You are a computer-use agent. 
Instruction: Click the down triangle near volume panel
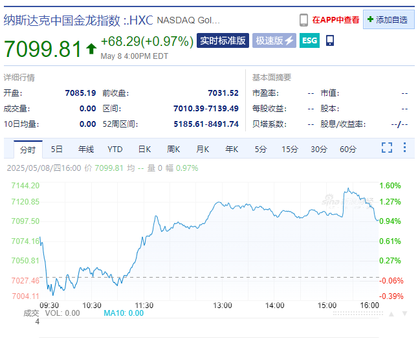[404, 314]
